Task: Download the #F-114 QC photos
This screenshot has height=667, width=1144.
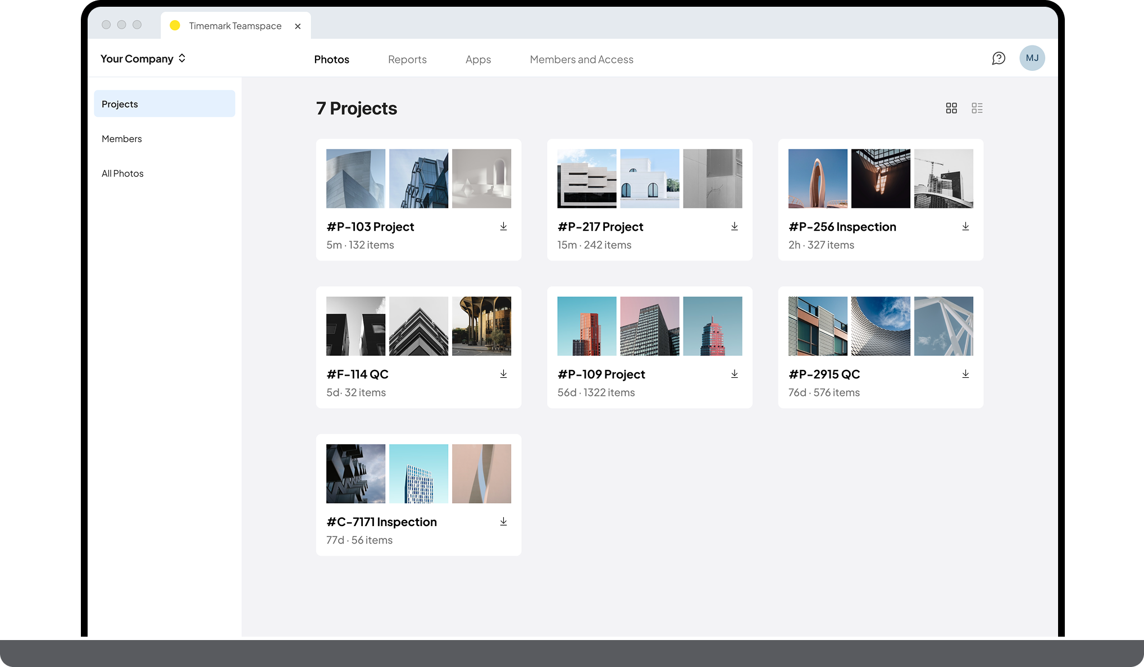Action: (x=504, y=373)
